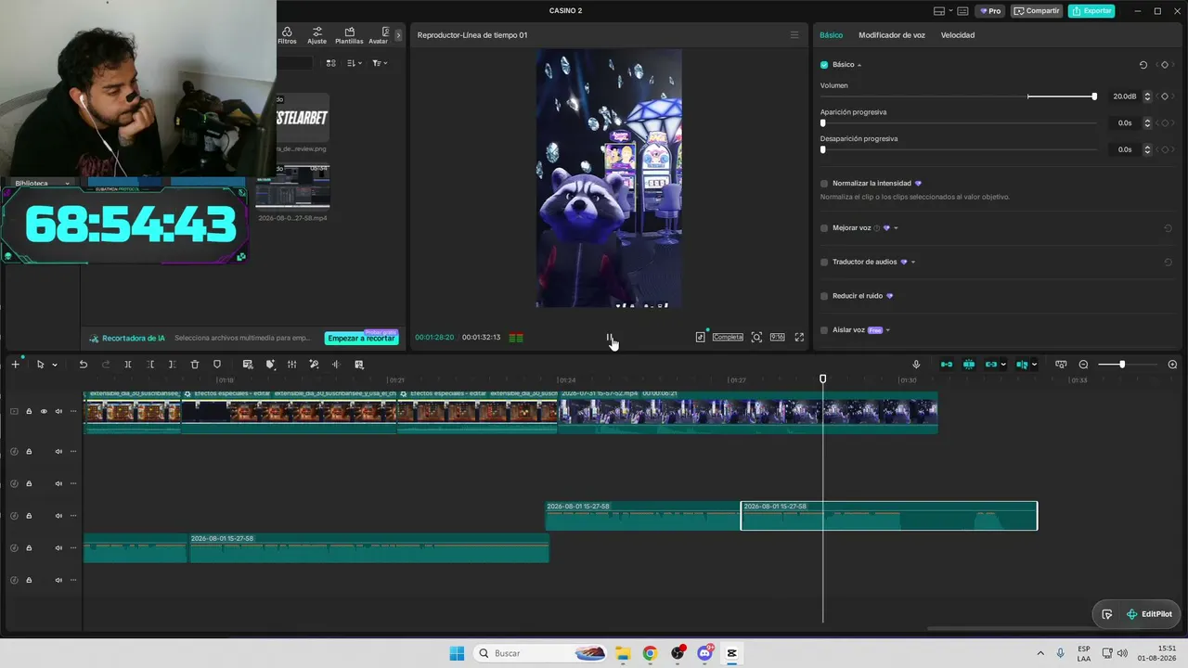Open the EditPilot assistant
This screenshot has width=1188, height=668.
click(x=1149, y=614)
